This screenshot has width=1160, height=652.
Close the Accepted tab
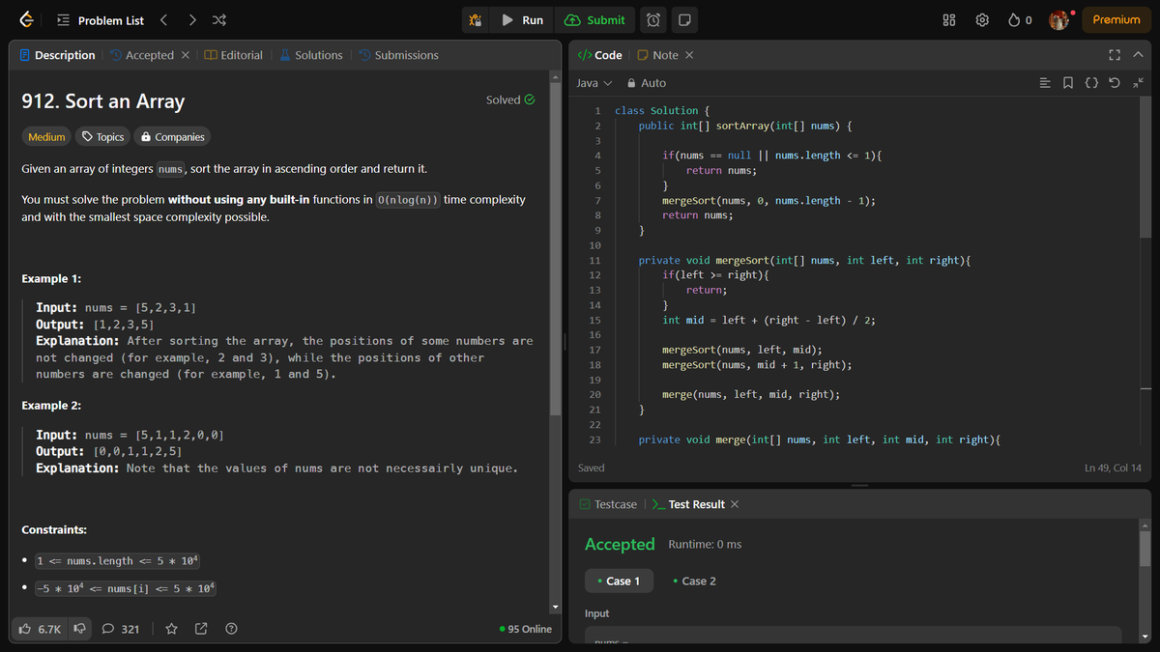tap(186, 55)
